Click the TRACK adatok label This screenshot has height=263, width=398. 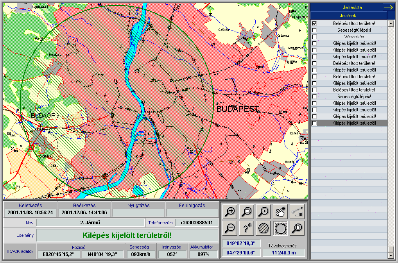(x=20, y=251)
